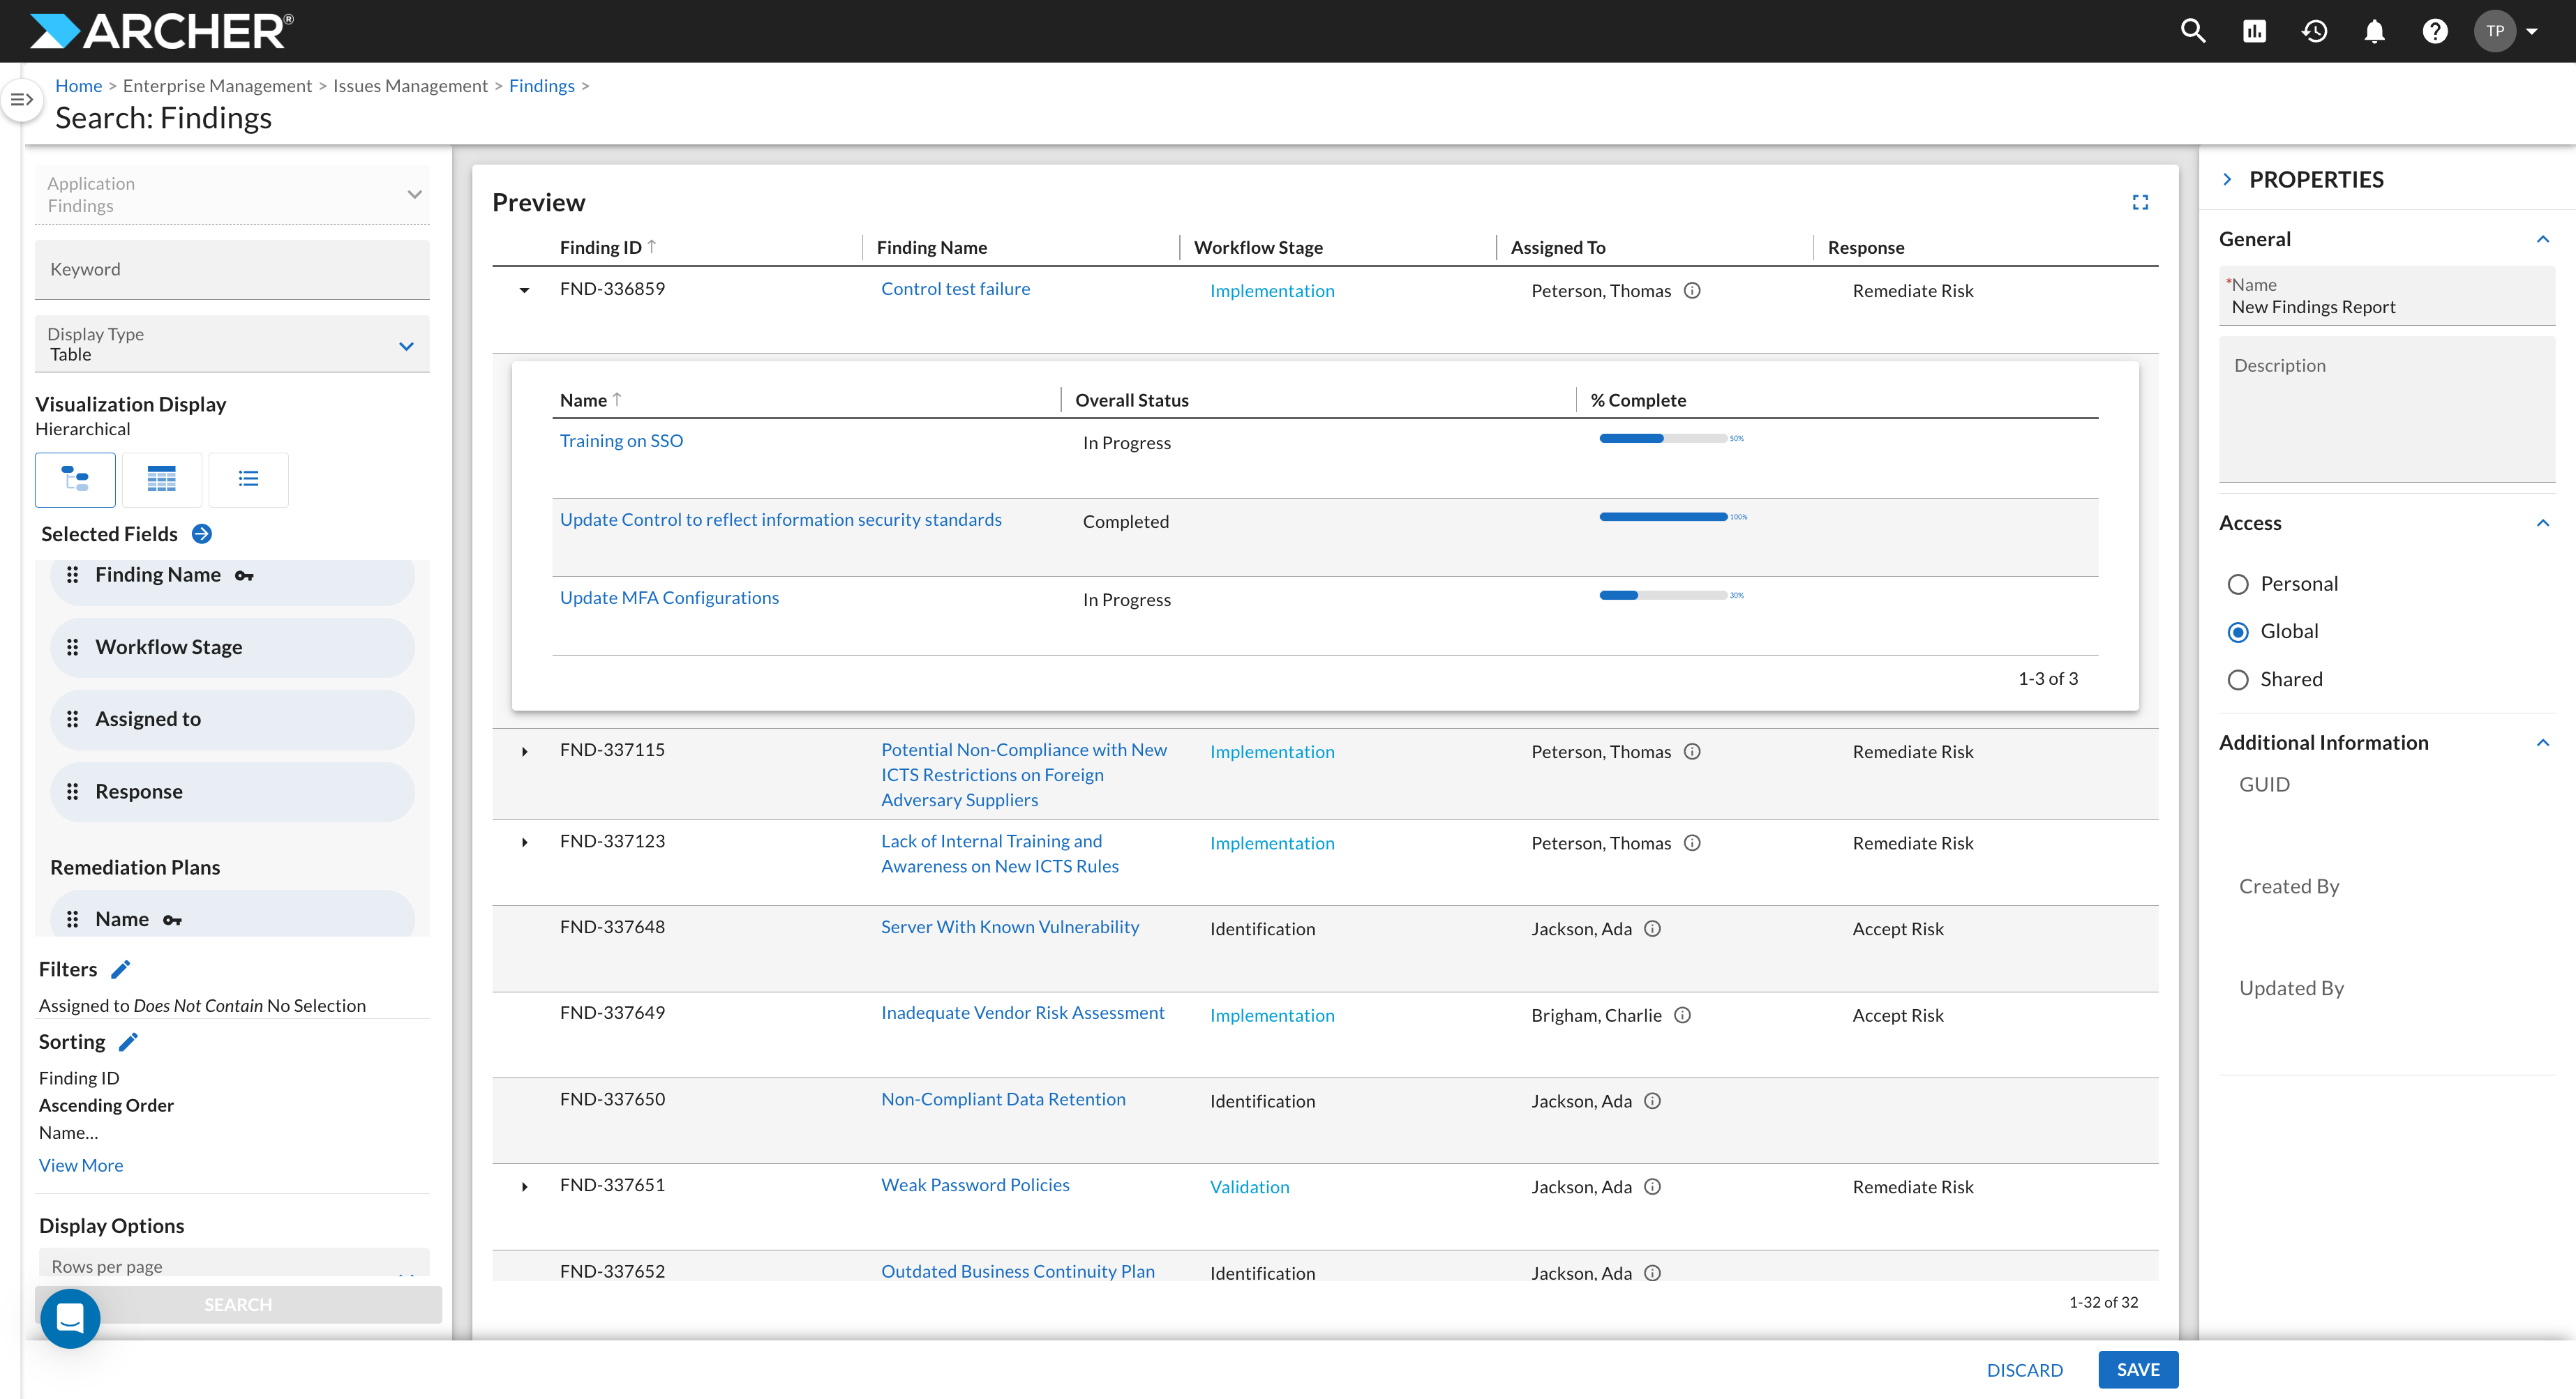Edit Filters with the pencil icon

point(121,969)
